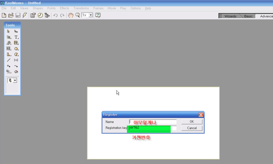
Task: Switch to the Basic tab
Action: coord(248,16)
